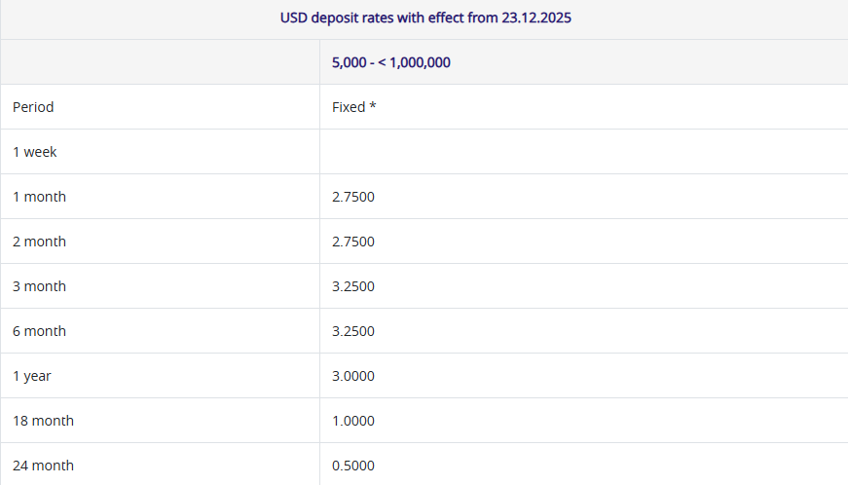Click the 0.5000 rate for 24 month

click(x=353, y=466)
